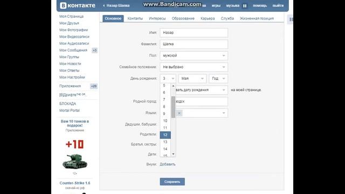Open Мои Фотографии in sidebar

coord(73,30)
